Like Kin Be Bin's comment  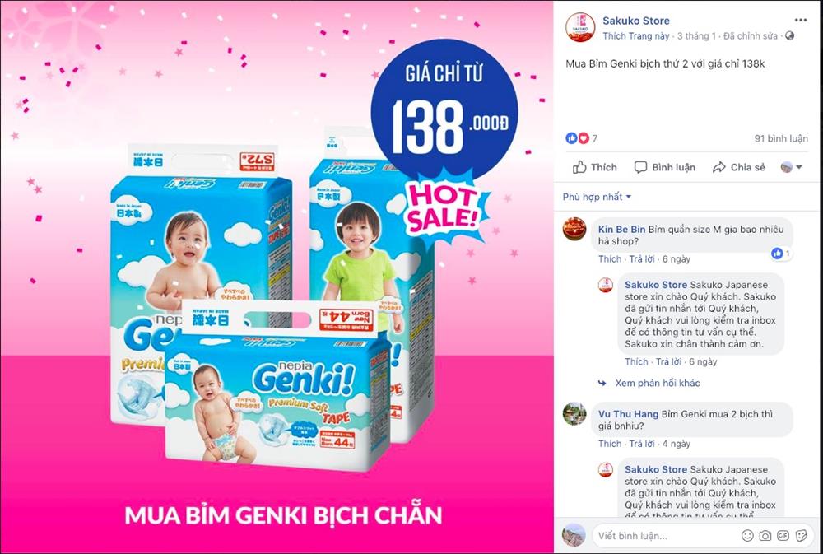pyautogui.click(x=610, y=258)
